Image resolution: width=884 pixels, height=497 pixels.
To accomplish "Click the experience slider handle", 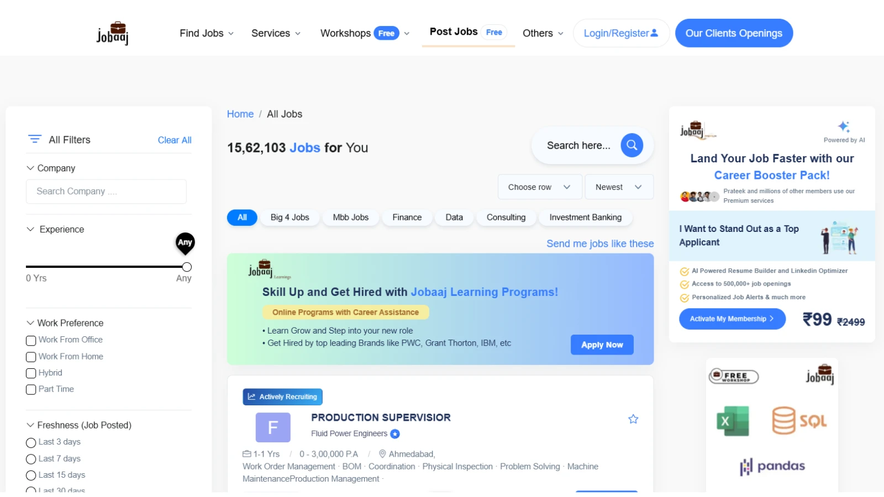I will pos(187,267).
